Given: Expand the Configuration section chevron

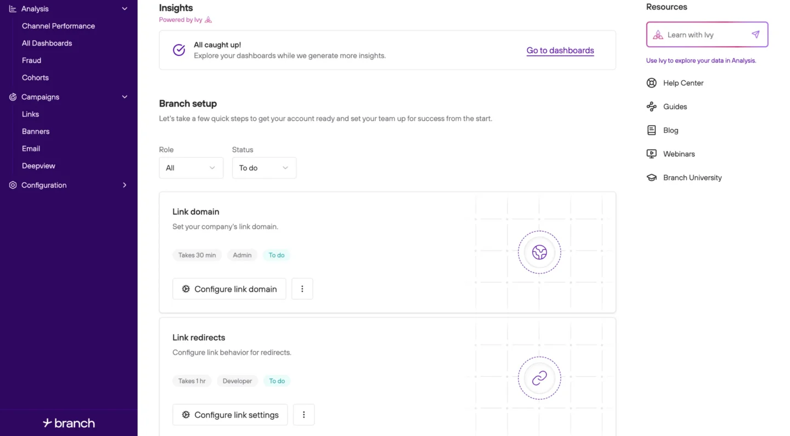Looking at the screenshot, I should [x=125, y=185].
